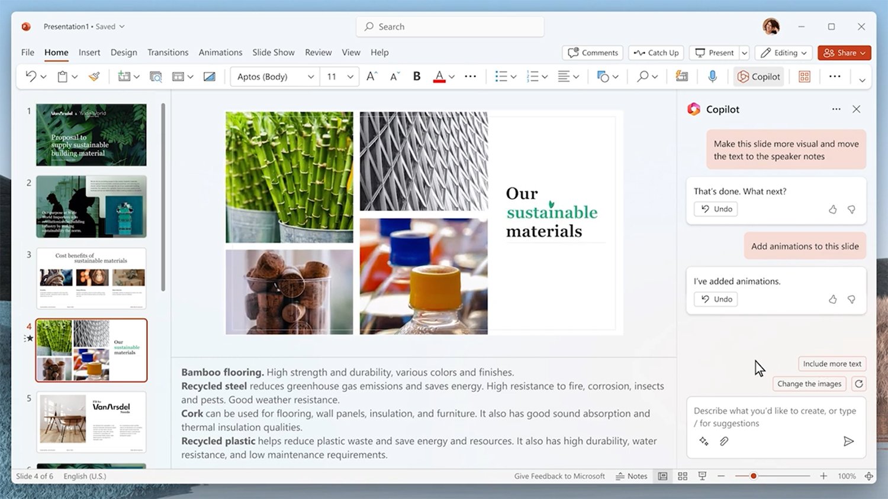Viewport: 888px width, 499px height.
Task: Switch to Slide Sorter view
Action: (x=683, y=476)
